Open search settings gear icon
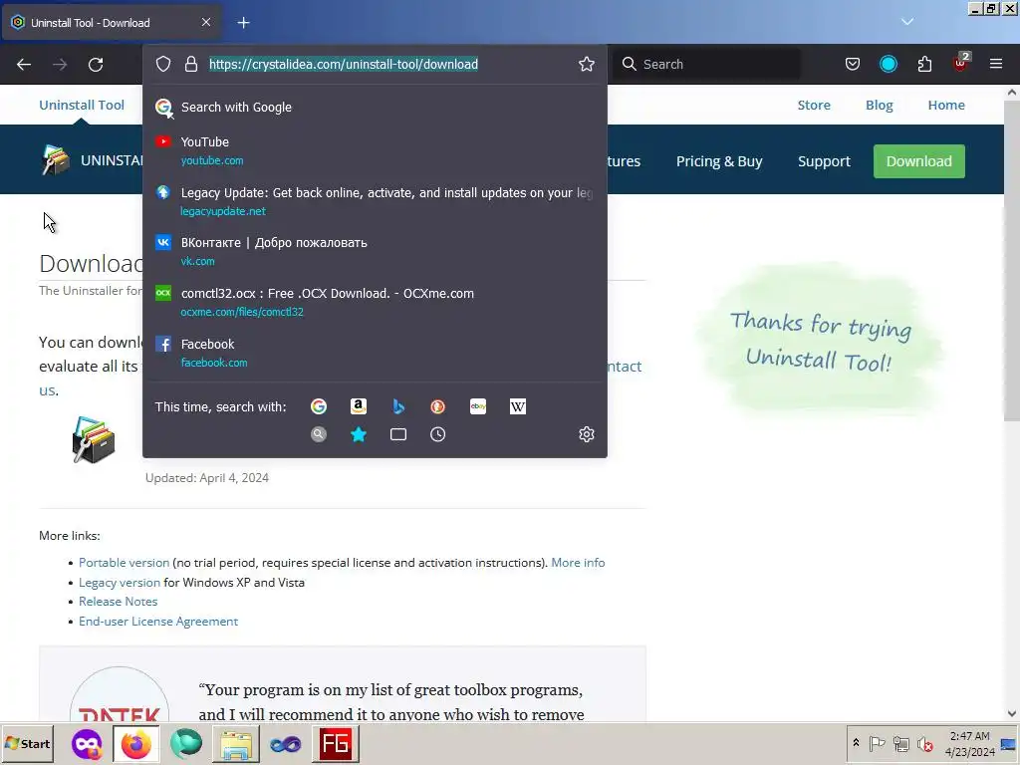 [586, 434]
